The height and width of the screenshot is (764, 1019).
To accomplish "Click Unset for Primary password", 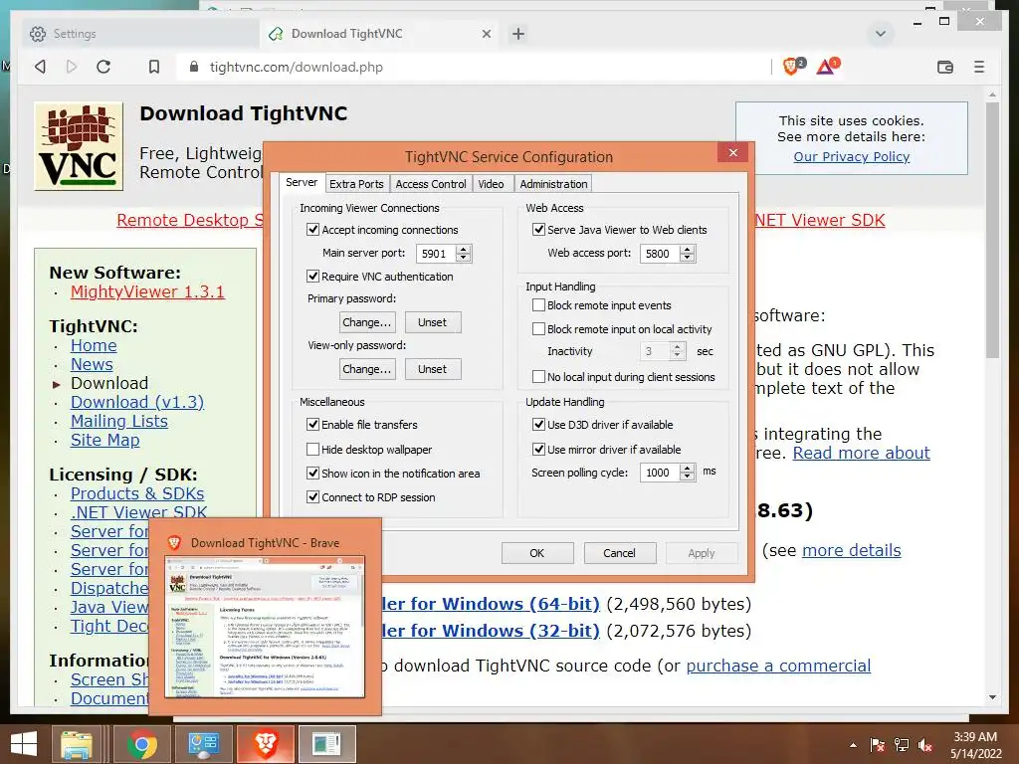I will point(433,322).
